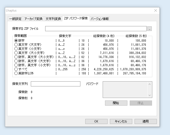This screenshot has width=170, height=135.
Task: Click password box scroll down arrow
Action: click(x=150, y=95)
